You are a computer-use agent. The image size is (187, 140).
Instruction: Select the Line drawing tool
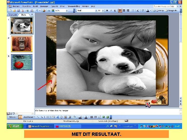pyautogui.click(x=38, y=117)
